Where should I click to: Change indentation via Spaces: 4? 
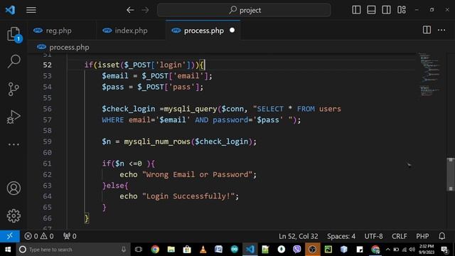pos(341,236)
